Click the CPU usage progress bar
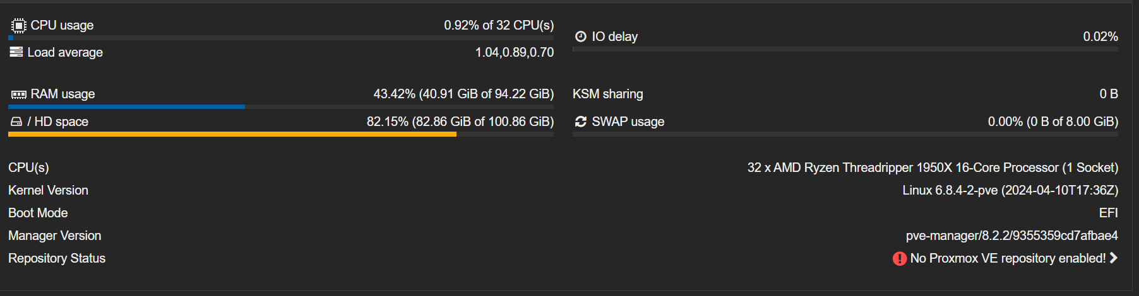The height and width of the screenshot is (296, 1139). tap(281, 38)
